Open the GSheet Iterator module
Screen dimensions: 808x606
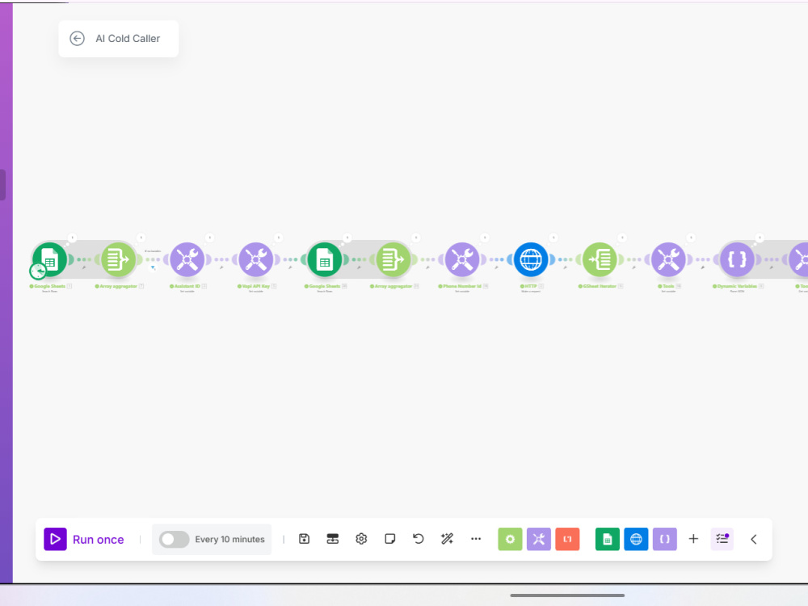(600, 259)
